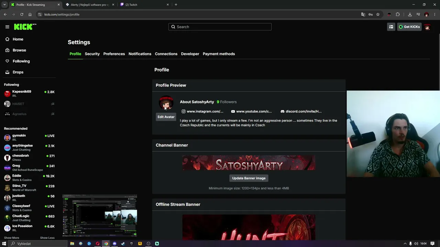Switch to the Security settings tab

[x=92, y=54]
